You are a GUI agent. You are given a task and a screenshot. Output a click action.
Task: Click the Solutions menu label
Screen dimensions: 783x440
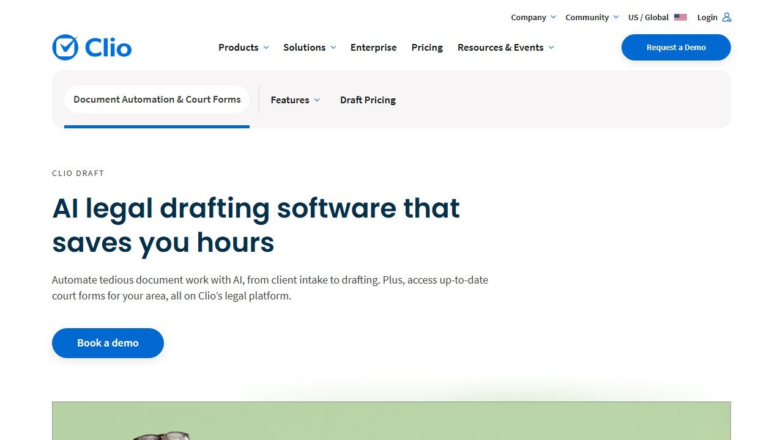(304, 47)
